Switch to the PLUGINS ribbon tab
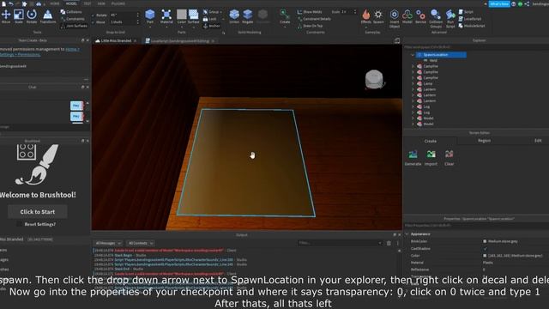The width and height of the screenshot is (549, 309). tap(118, 3)
